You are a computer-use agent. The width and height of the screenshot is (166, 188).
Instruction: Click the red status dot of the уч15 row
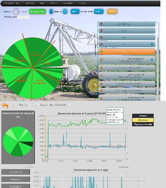[x=101, y=31]
